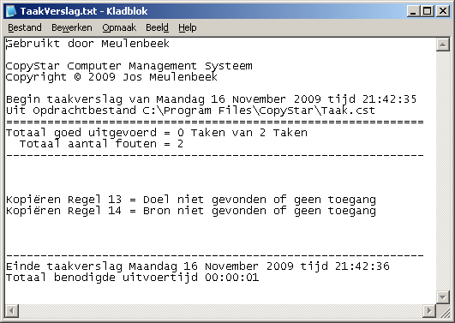Open the Bestand menu
Image resolution: width=455 pixels, height=323 pixels.
[25, 27]
